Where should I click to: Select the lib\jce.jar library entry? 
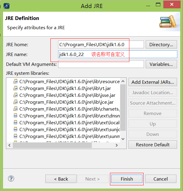coord(66,102)
